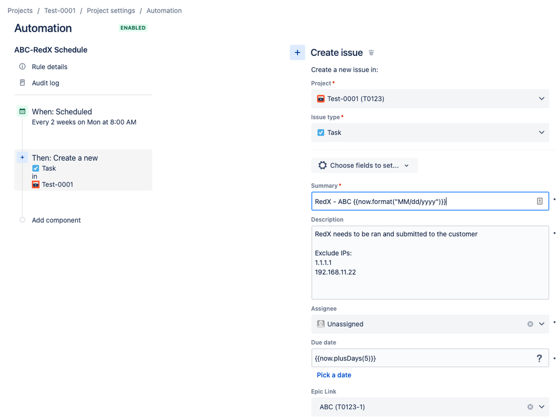
Task: Delete the Create issue action via trash icon
Action: [371, 52]
